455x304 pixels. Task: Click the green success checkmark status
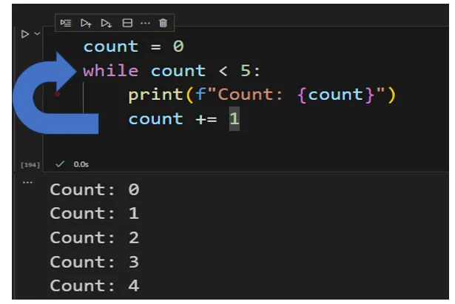click(x=60, y=164)
